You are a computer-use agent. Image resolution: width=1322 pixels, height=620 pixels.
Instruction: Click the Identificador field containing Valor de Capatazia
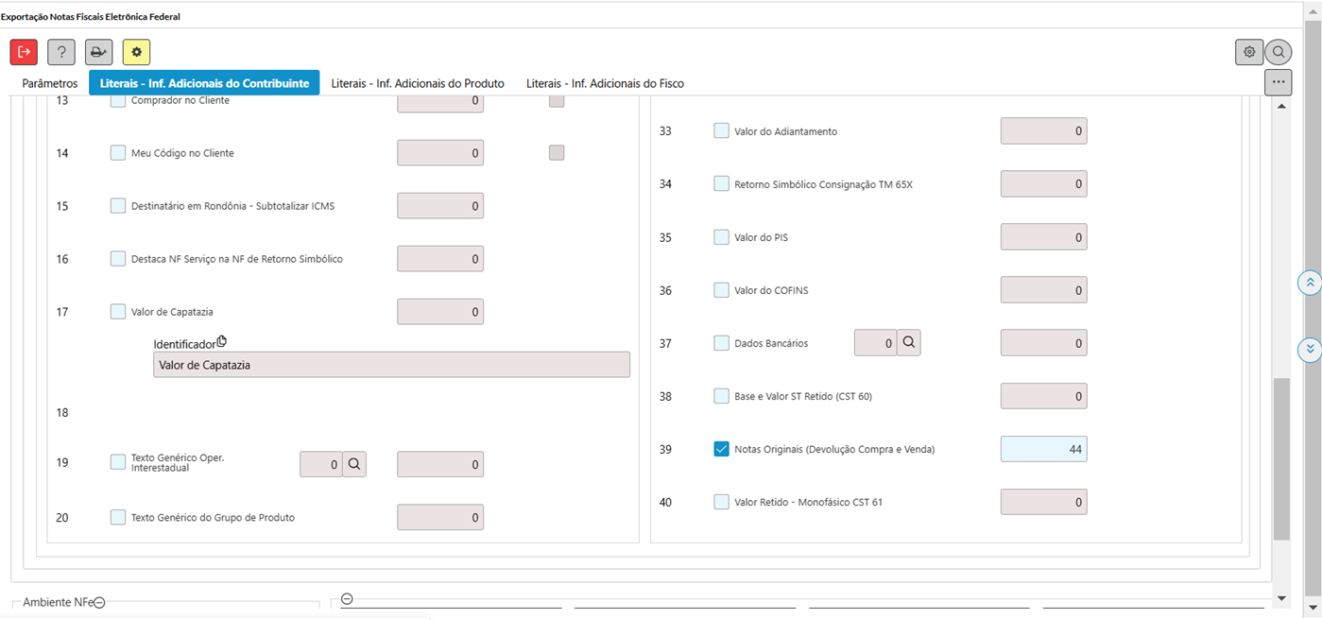click(391, 365)
